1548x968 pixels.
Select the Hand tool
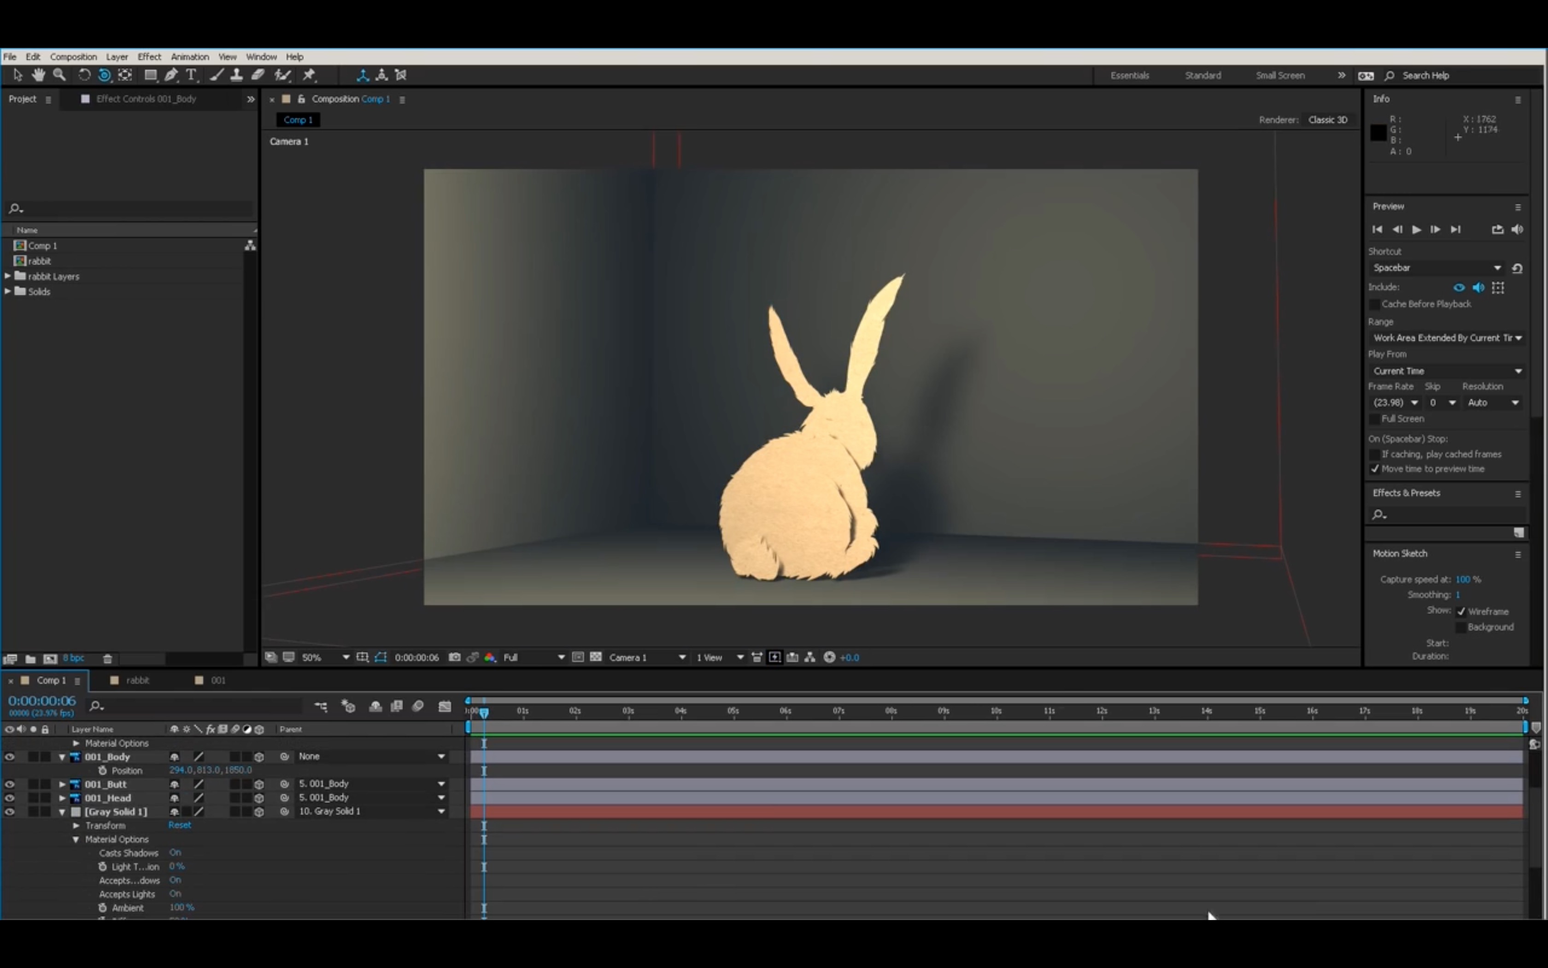point(38,75)
